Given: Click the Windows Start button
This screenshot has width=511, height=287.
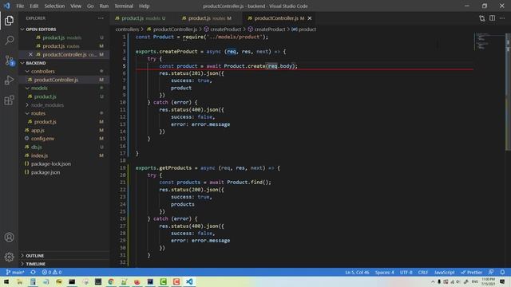Looking at the screenshot, I should [x=6, y=281].
